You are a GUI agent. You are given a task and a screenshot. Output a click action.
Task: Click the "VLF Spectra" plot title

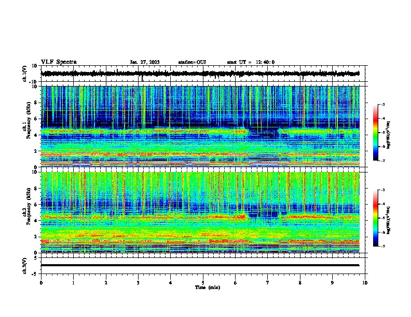tap(59, 62)
